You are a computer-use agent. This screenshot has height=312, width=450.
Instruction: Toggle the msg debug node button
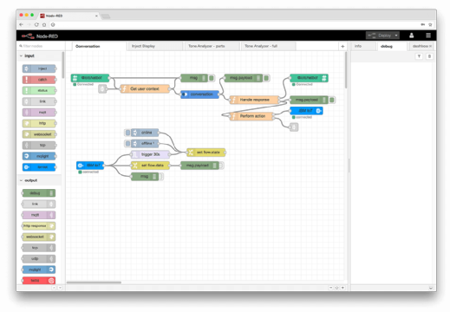(212, 78)
